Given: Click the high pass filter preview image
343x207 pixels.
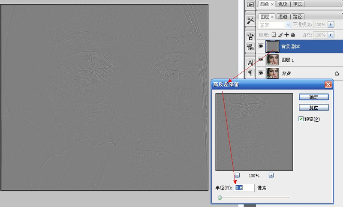Looking at the screenshot, I should [254, 132].
